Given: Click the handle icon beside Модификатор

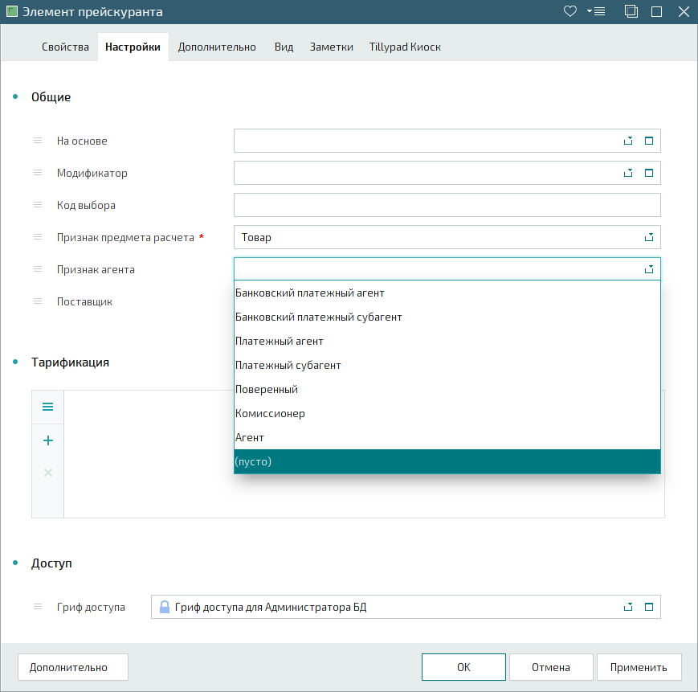Looking at the screenshot, I should point(38,173).
